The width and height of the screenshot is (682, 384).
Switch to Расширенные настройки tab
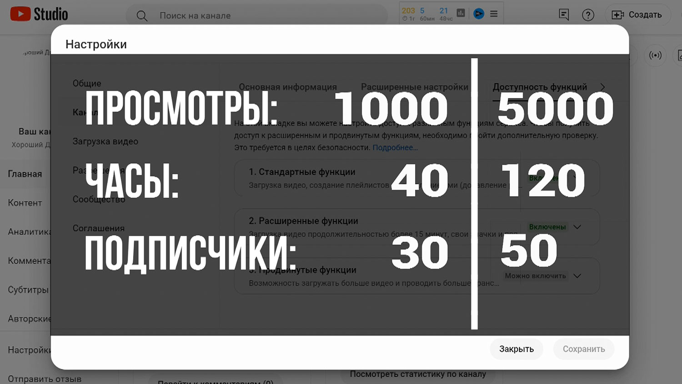click(414, 86)
